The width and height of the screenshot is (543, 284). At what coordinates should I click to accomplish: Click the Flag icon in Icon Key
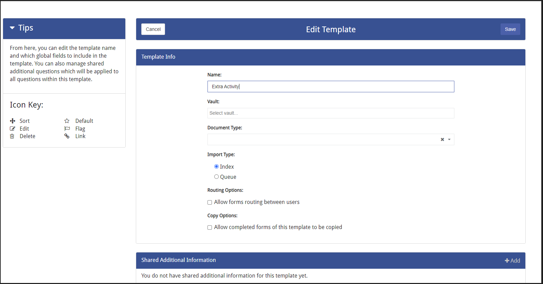pos(67,129)
